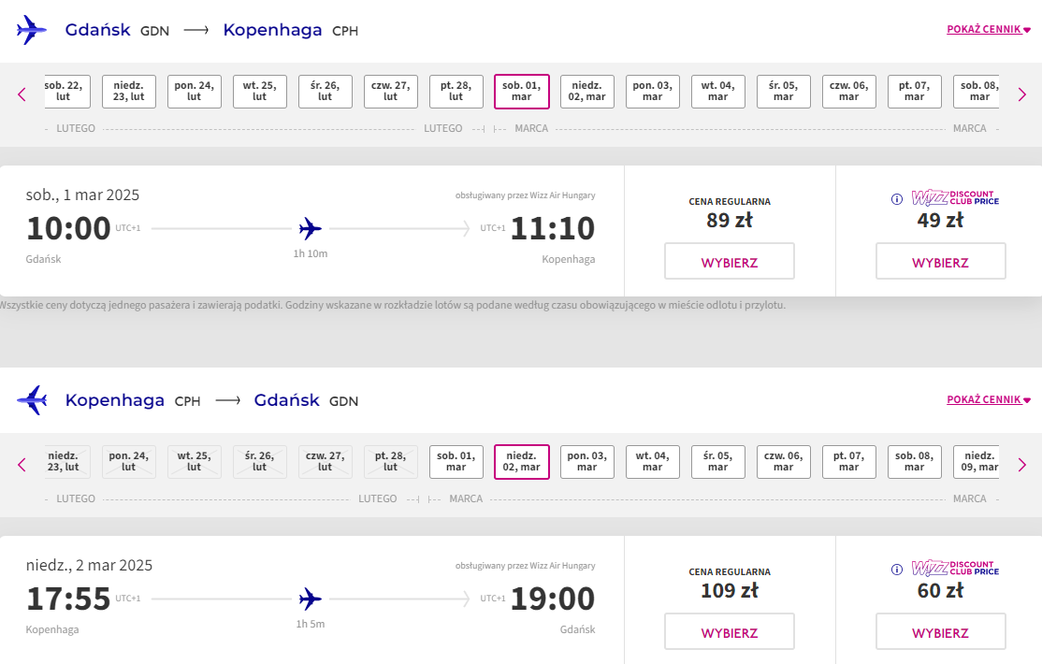The image size is (1042, 664).
Task: Click next dates arrow for outbound flight
Action: coord(1022,94)
